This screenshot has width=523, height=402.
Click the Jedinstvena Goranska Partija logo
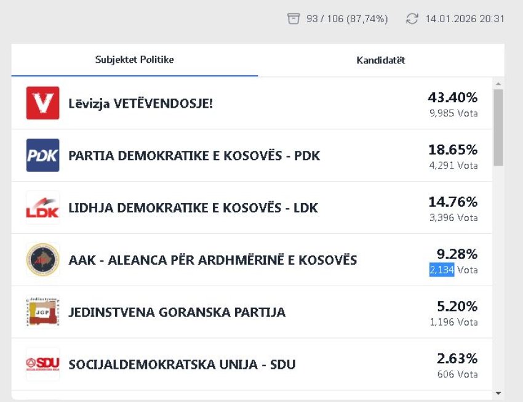tap(42, 312)
